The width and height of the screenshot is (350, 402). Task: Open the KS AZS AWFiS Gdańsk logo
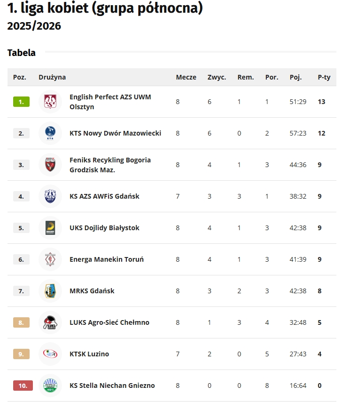[x=50, y=196]
